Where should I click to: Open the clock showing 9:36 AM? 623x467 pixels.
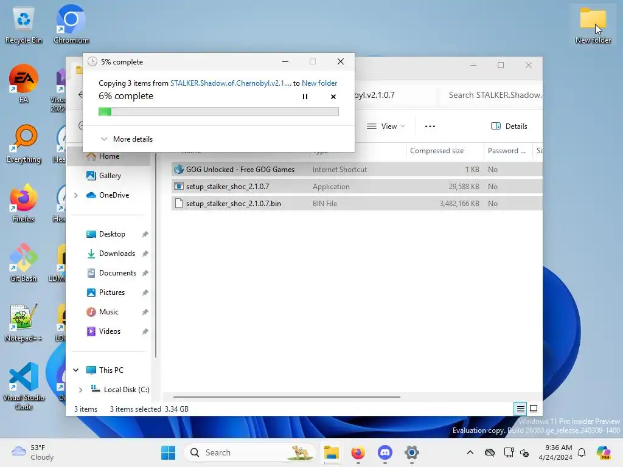(x=555, y=452)
